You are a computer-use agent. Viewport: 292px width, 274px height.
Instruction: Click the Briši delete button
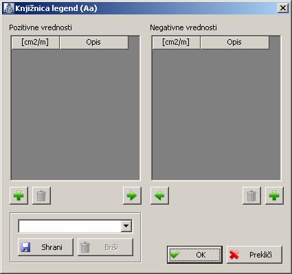(105, 247)
